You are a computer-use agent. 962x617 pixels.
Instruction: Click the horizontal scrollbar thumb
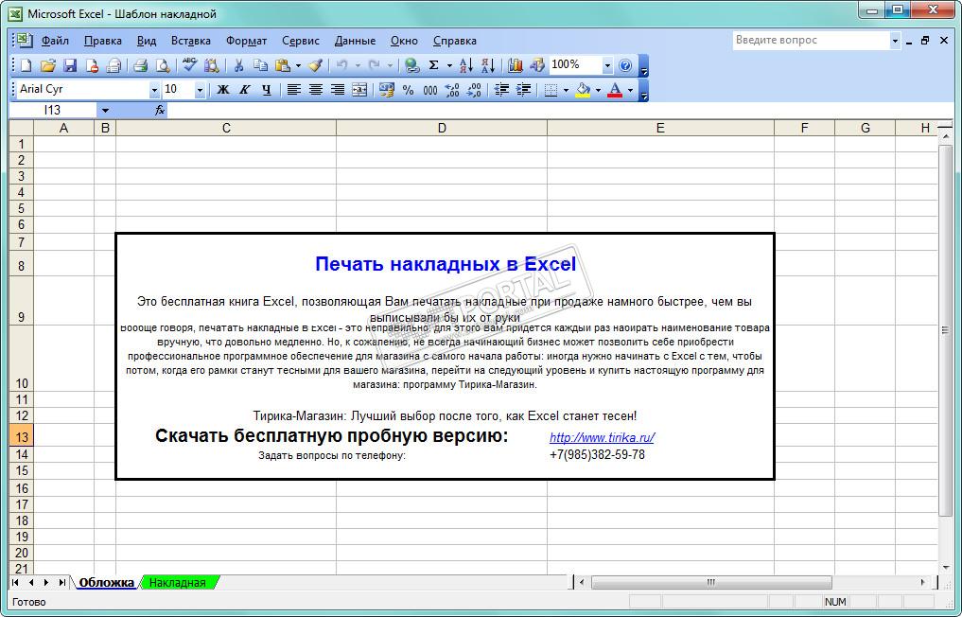pyautogui.click(x=711, y=583)
